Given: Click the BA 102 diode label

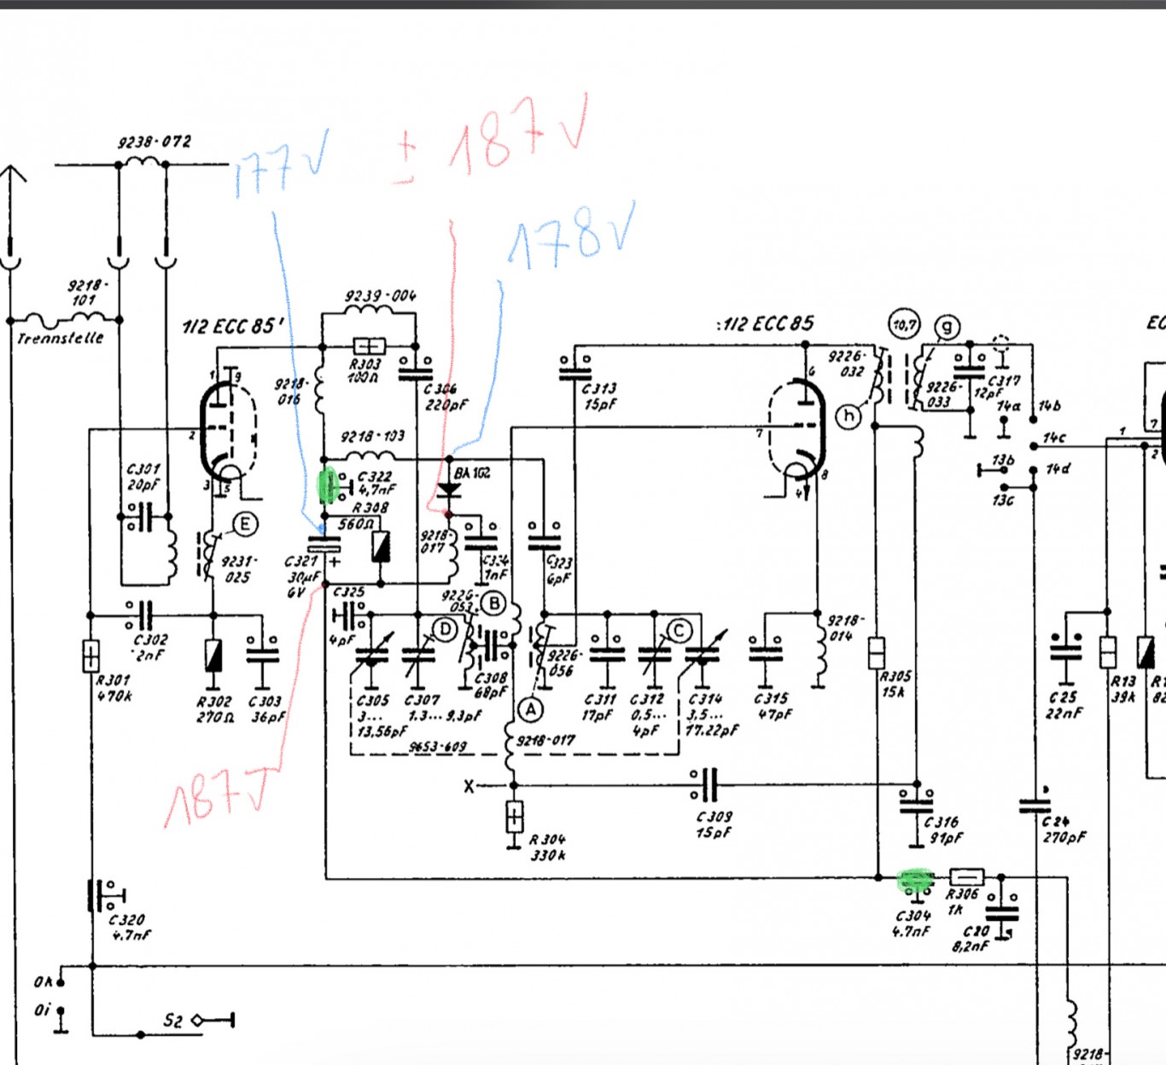Looking at the screenshot, I should (472, 473).
